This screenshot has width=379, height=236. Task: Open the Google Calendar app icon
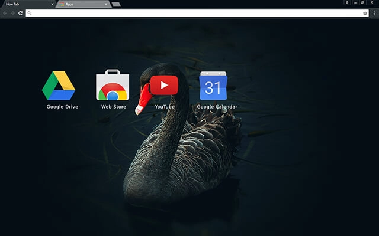[213, 86]
